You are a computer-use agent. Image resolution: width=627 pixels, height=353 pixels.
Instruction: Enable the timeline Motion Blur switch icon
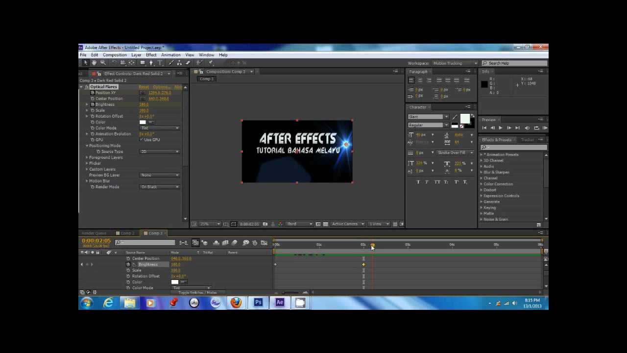[235, 243]
